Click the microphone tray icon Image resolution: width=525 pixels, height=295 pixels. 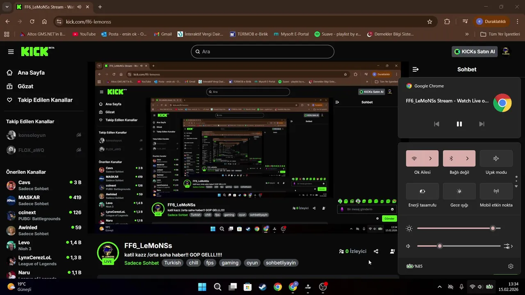[x=461, y=287]
